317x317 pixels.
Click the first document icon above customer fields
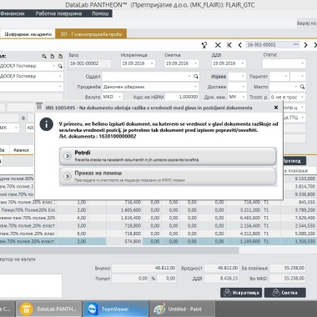click(53, 57)
